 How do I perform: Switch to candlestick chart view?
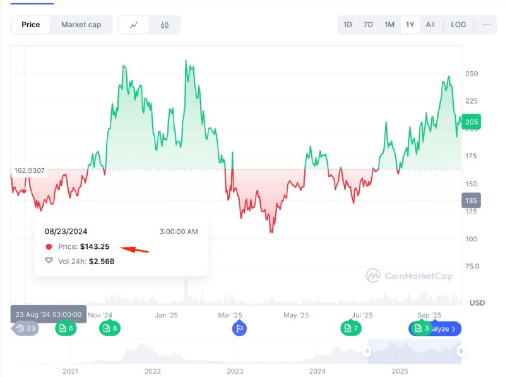pyautogui.click(x=165, y=25)
